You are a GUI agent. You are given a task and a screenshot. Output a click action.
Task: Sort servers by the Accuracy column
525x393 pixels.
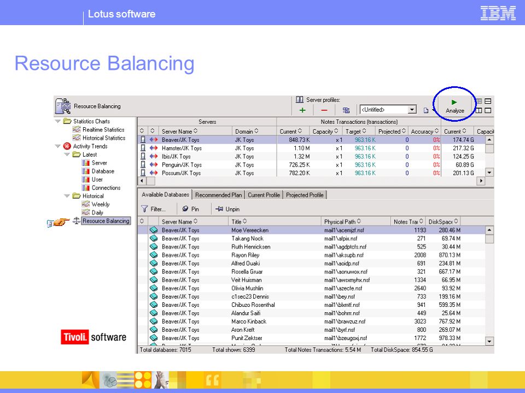424,132
